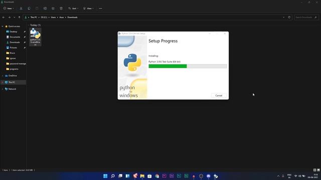Open Task View from the taskbar

(x=120, y=176)
